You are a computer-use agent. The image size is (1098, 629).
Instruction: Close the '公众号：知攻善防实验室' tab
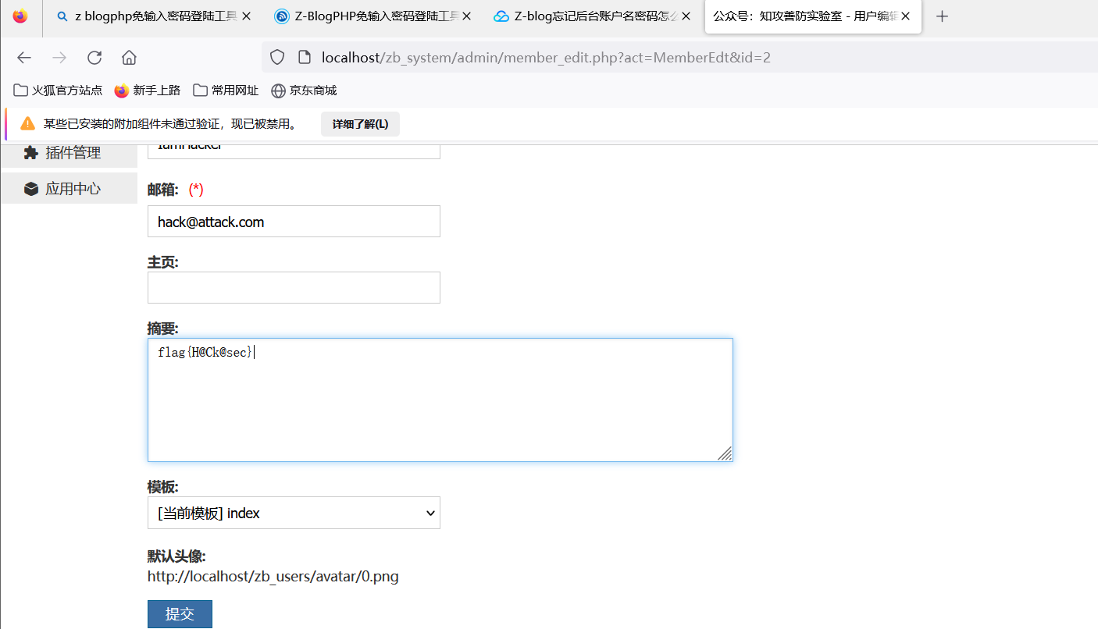[x=906, y=16]
